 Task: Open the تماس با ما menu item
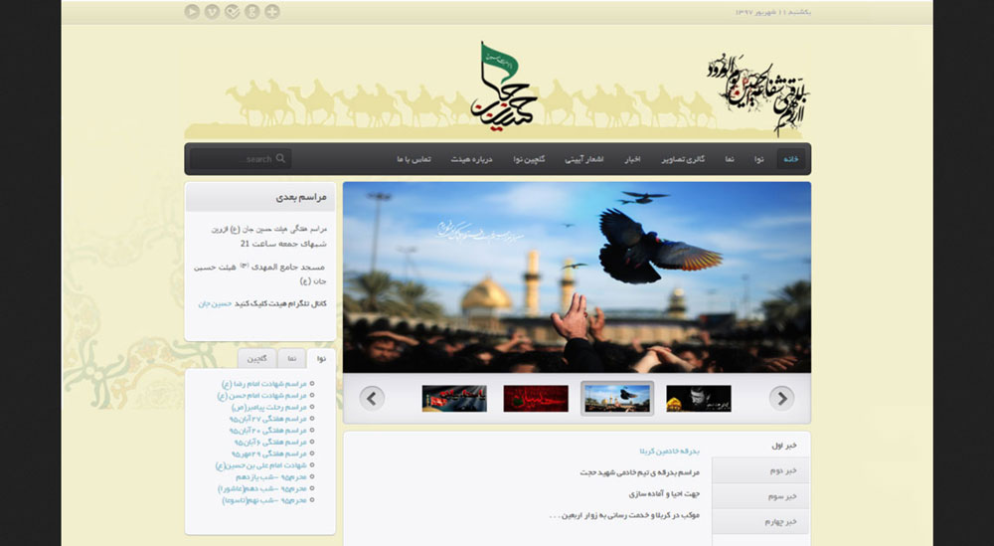click(x=414, y=159)
